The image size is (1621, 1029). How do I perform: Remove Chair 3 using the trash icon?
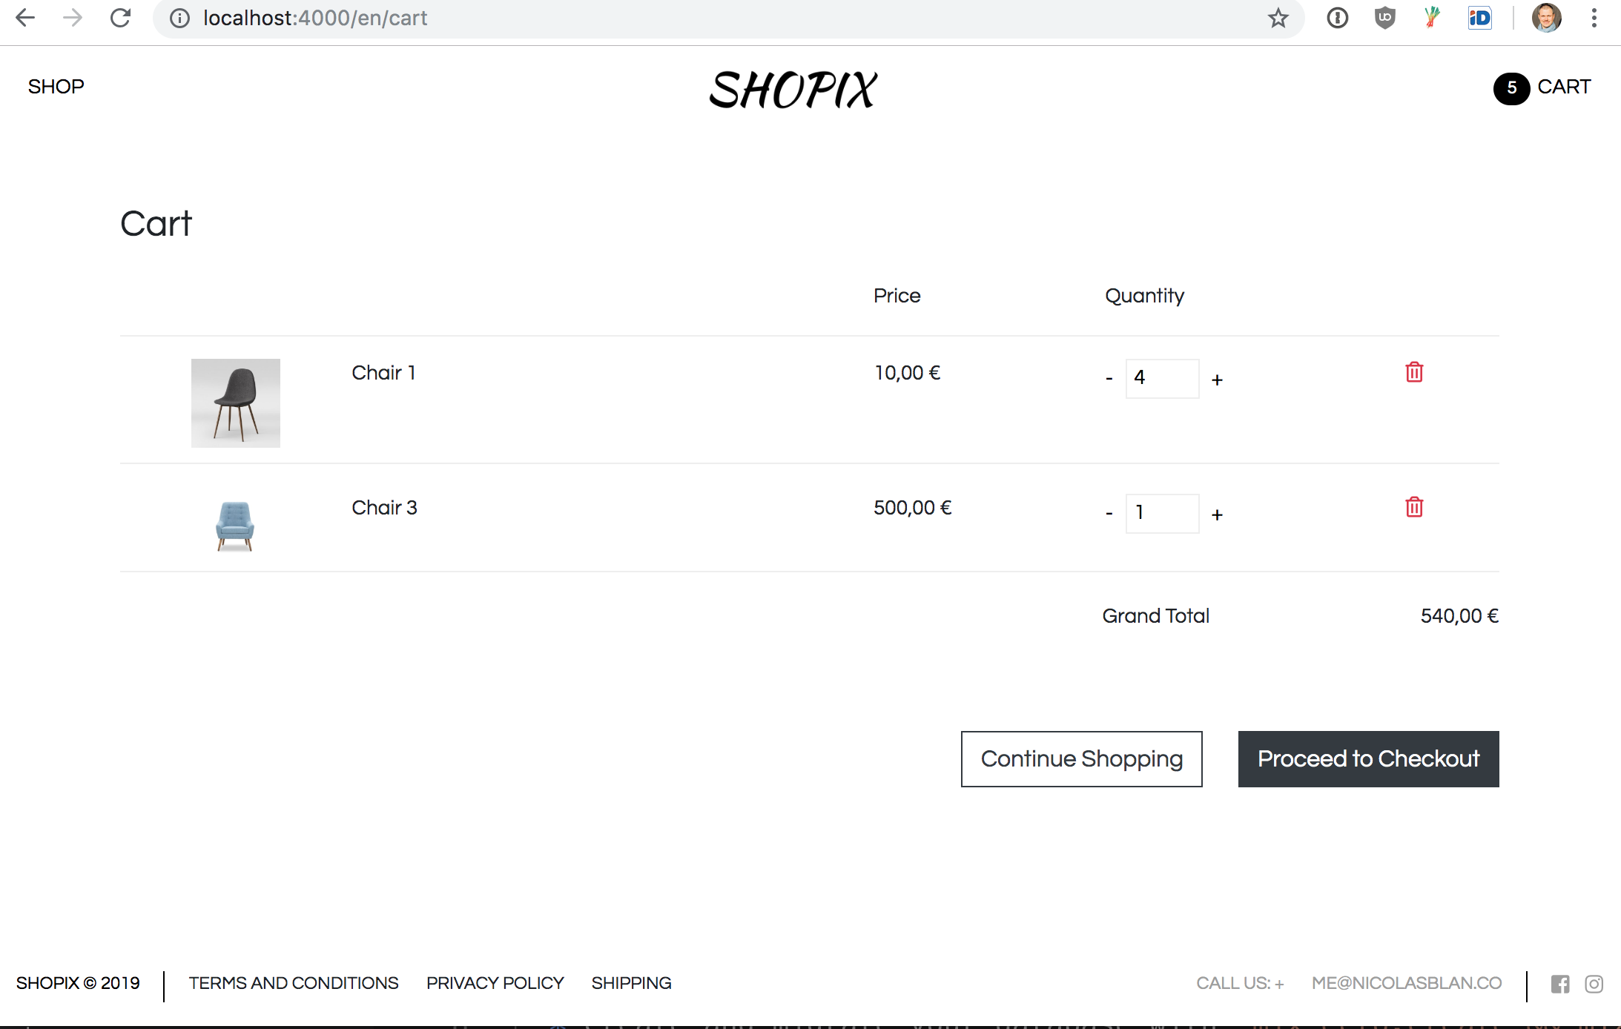pyautogui.click(x=1414, y=507)
